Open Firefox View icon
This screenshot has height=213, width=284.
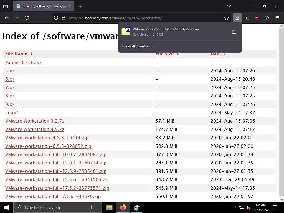(6, 6)
